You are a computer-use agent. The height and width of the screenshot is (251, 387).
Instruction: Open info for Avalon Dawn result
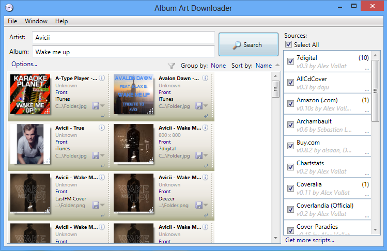pos(205,78)
